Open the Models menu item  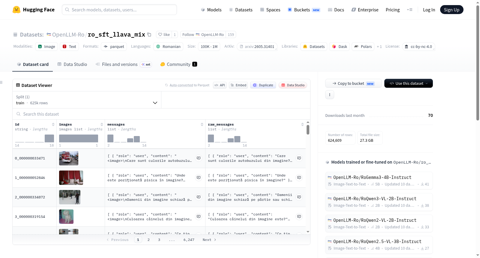[x=211, y=10]
